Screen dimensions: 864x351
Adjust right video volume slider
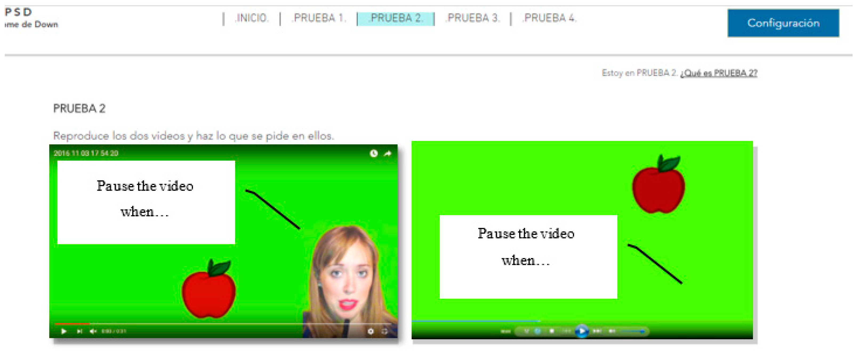click(x=632, y=331)
